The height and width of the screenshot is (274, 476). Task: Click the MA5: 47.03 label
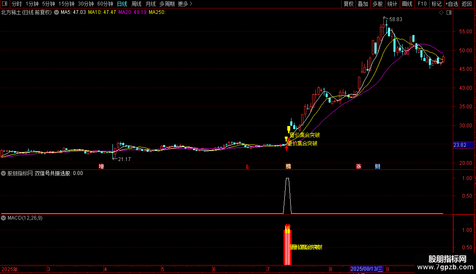coord(73,13)
